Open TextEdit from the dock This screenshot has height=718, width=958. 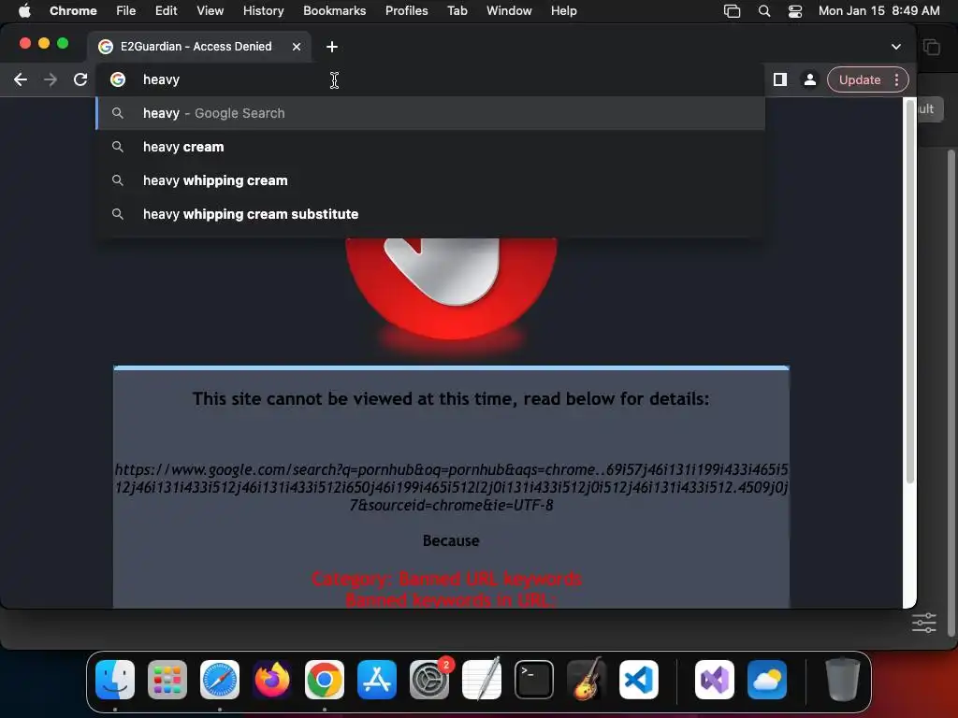pos(482,680)
